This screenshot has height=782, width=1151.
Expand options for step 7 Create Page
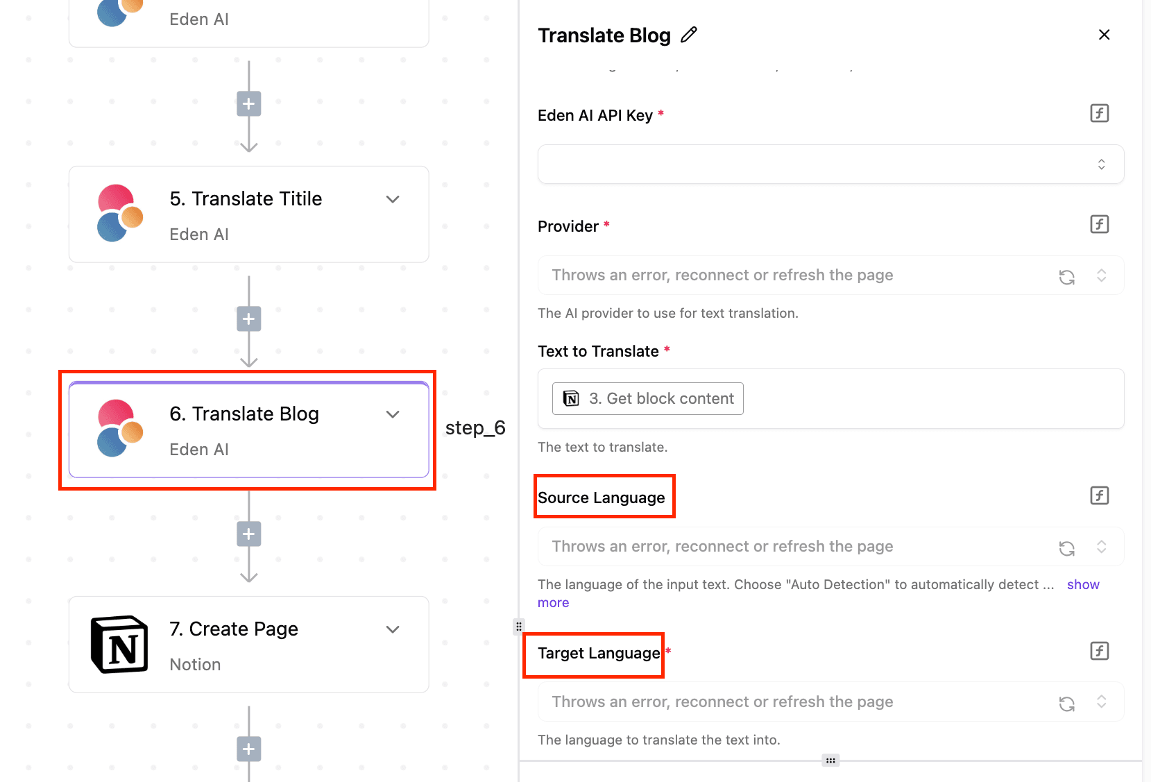pos(393,629)
